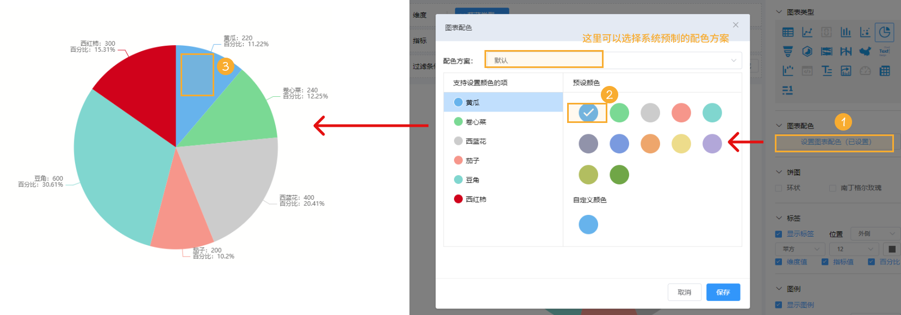
Task: Pick the olive green preset color
Action: point(588,175)
